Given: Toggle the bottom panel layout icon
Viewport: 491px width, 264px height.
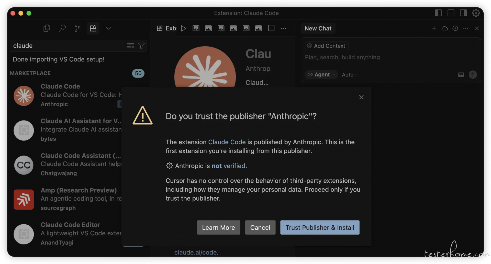Looking at the screenshot, I should tap(451, 13).
